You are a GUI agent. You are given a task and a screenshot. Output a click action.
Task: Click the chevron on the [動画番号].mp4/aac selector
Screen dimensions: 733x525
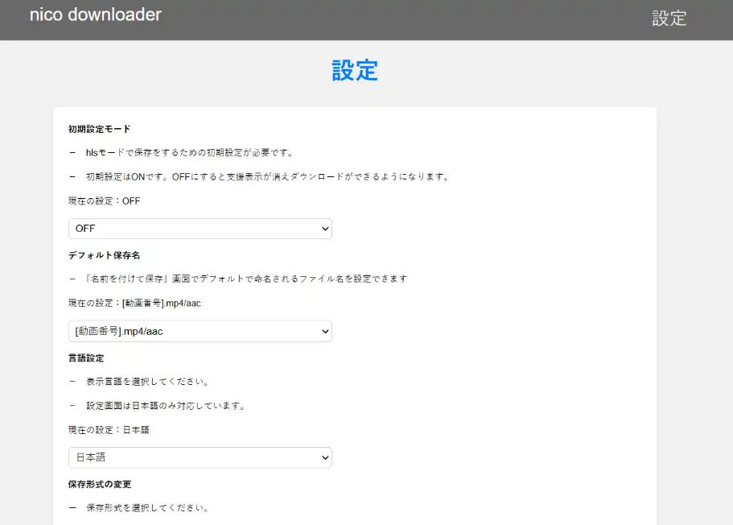324,331
